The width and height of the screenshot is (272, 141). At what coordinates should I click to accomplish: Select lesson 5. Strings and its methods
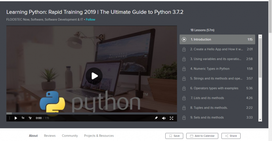click(x=217, y=78)
